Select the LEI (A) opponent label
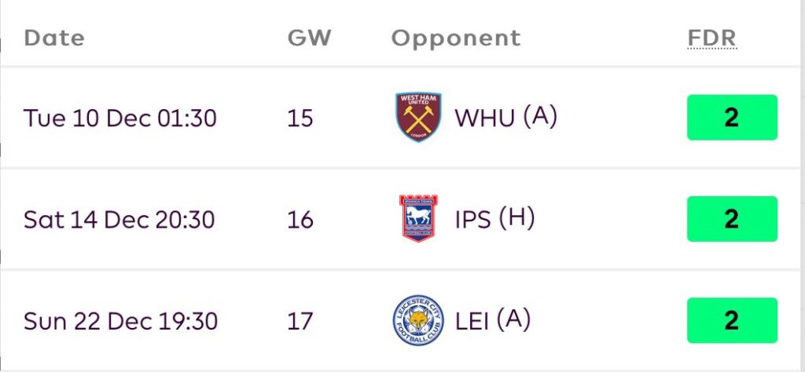This screenshot has height=372, width=805. tap(493, 320)
